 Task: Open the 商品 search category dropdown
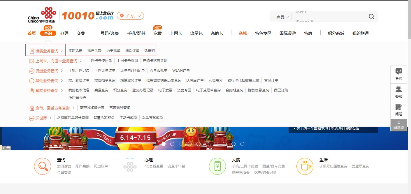coord(281,17)
